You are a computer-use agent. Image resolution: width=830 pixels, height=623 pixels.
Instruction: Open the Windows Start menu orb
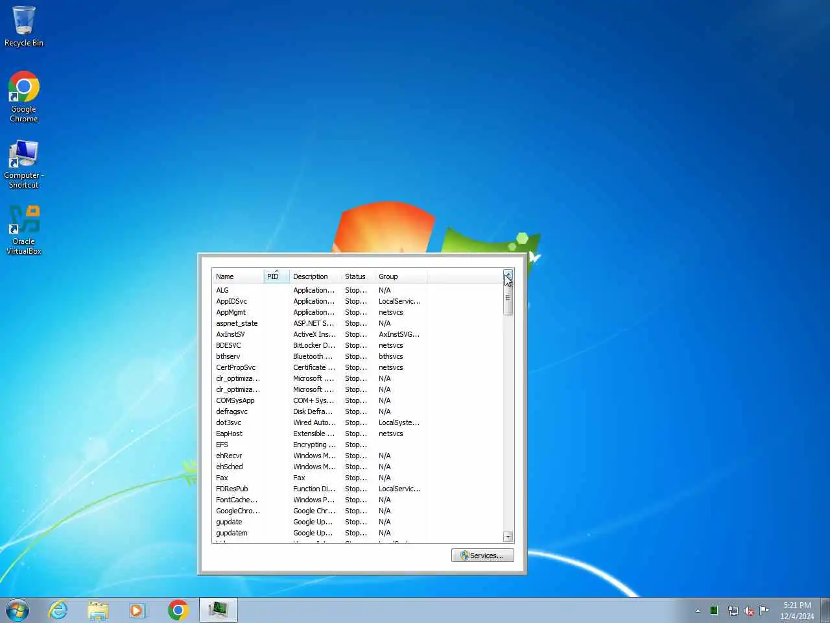click(x=18, y=611)
